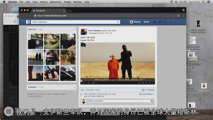Enter fullscreen on the video
The width and height of the screenshot is (213, 120).
pos(153,83)
